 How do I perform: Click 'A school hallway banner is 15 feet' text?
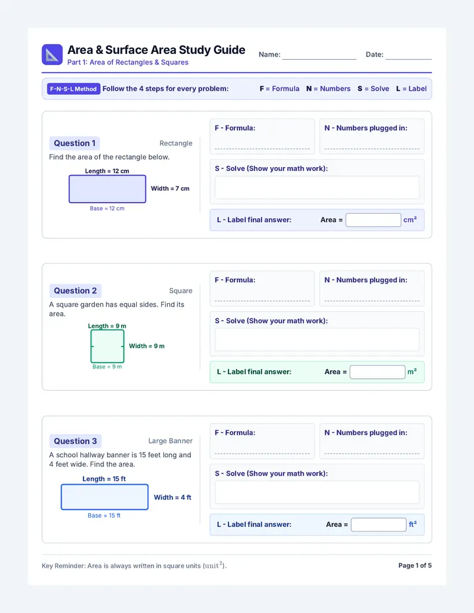[x=120, y=459]
